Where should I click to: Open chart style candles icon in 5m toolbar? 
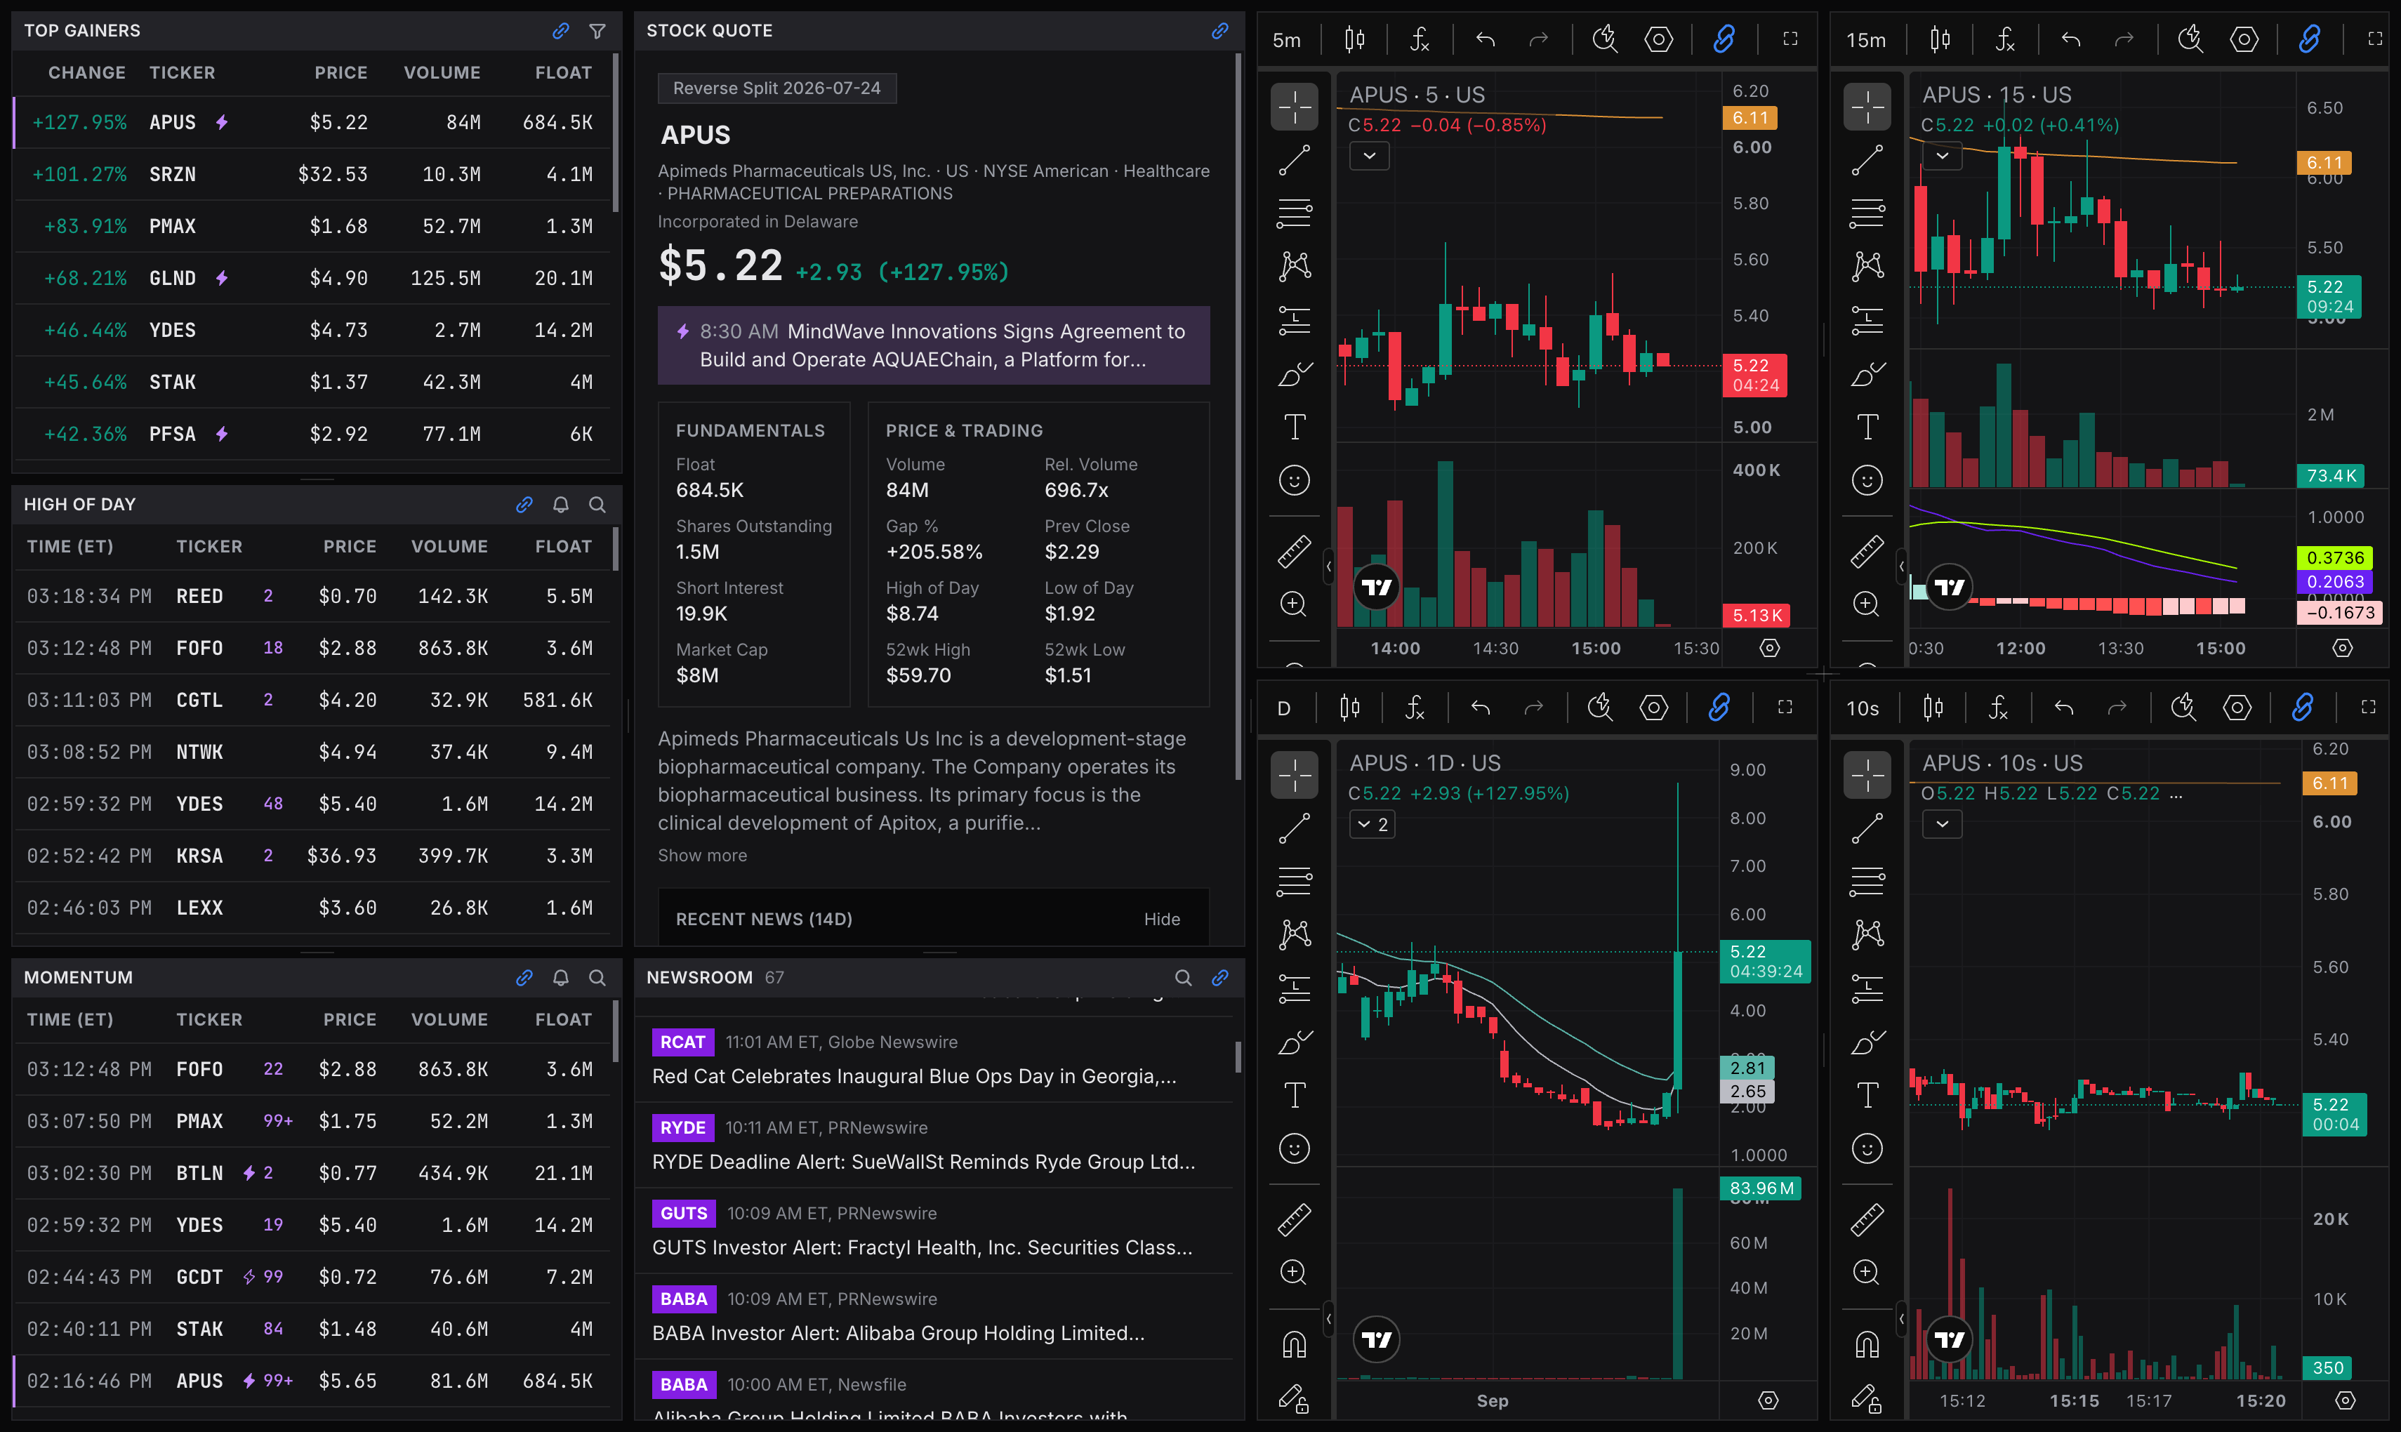(x=1355, y=39)
